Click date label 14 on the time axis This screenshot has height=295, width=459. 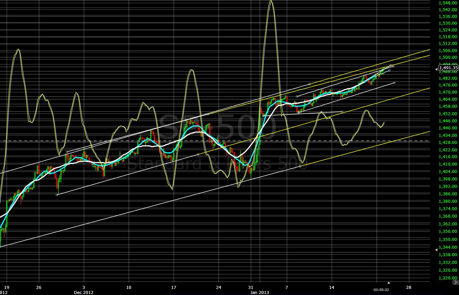332,288
